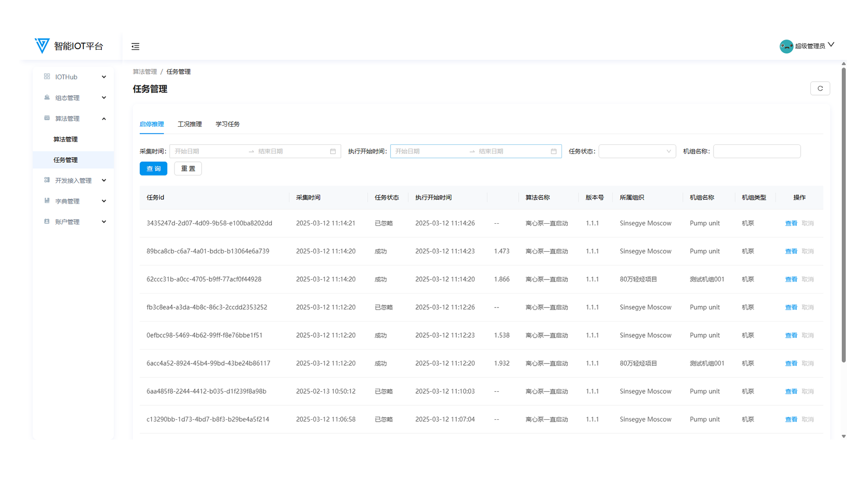
Task: Open the 任务状态 dropdown
Action: 637,152
